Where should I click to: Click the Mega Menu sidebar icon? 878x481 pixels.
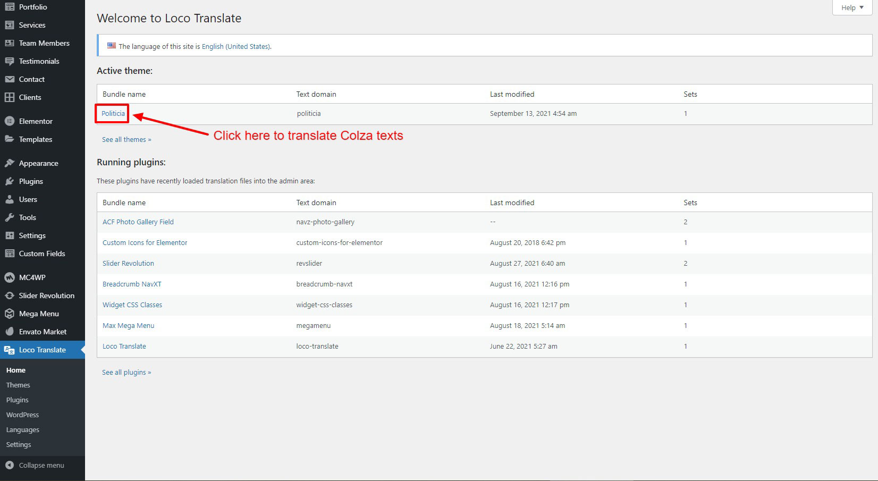coord(10,314)
